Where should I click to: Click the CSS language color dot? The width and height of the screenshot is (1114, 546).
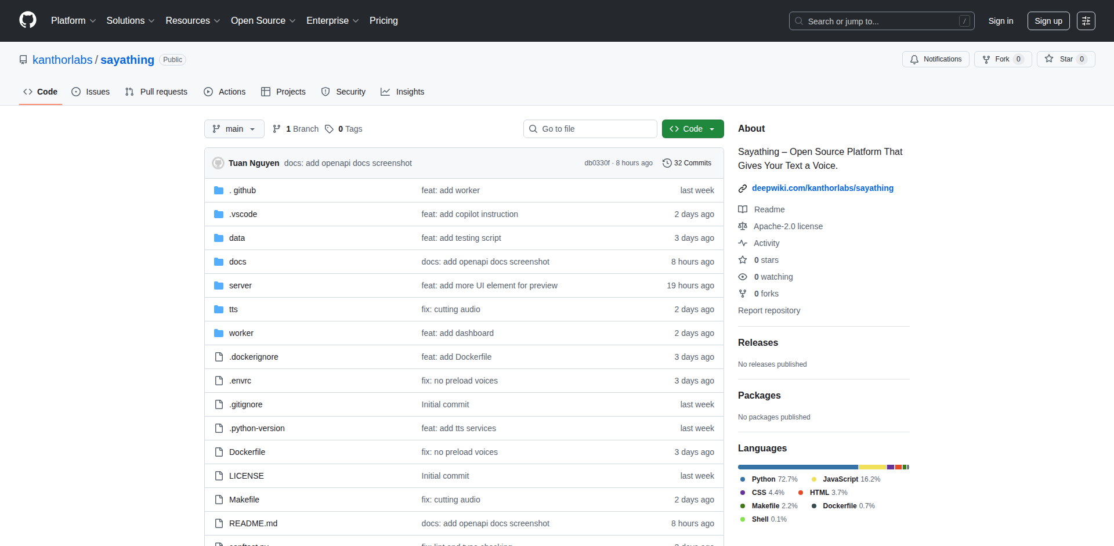click(x=743, y=493)
